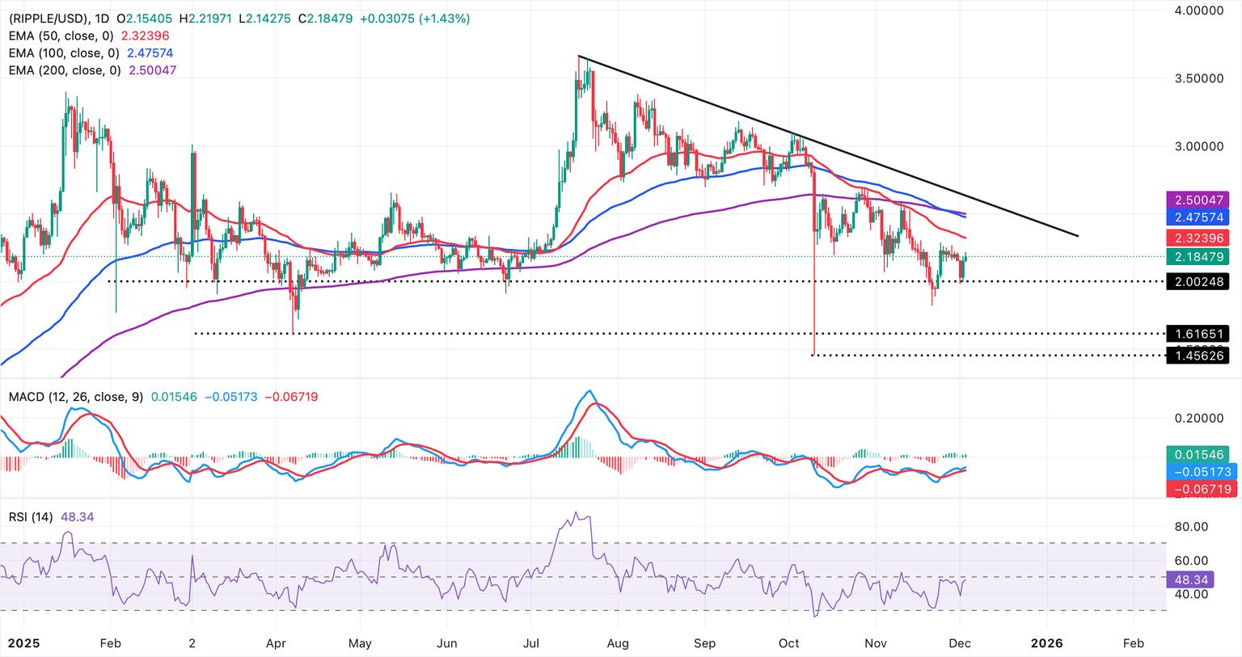This screenshot has width=1242, height=657.
Task: Click the 4.00000 price axis label
Action: (1198, 11)
